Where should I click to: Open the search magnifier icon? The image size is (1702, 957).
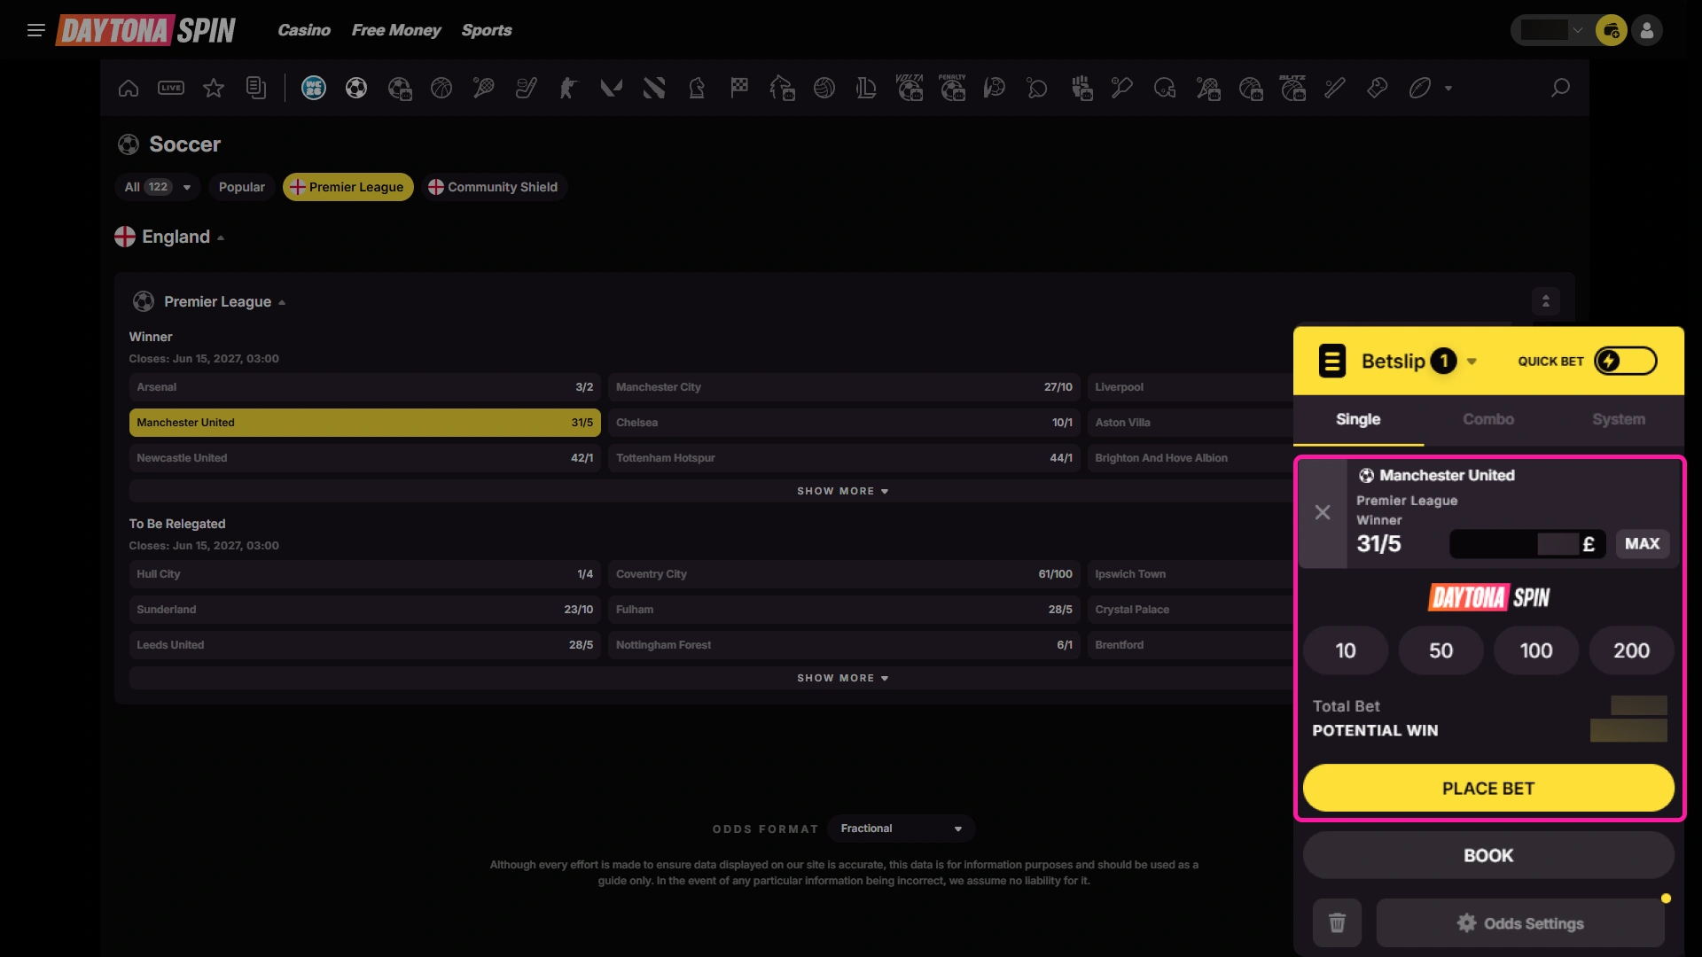[1560, 88]
